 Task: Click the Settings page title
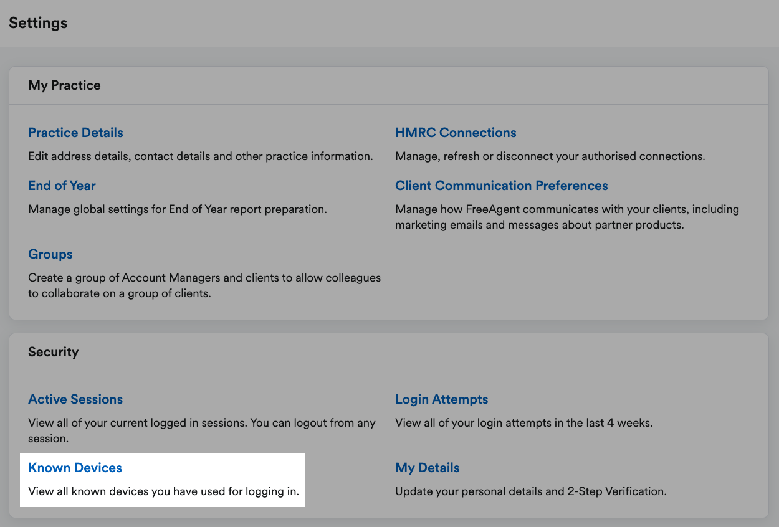[x=38, y=23]
